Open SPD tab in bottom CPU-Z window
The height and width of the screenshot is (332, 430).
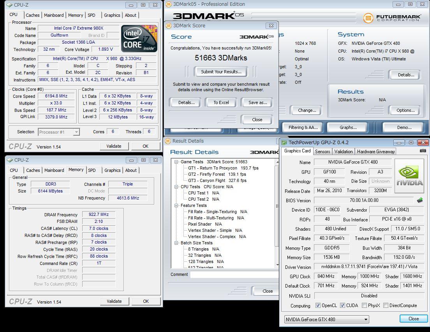tap(92, 170)
